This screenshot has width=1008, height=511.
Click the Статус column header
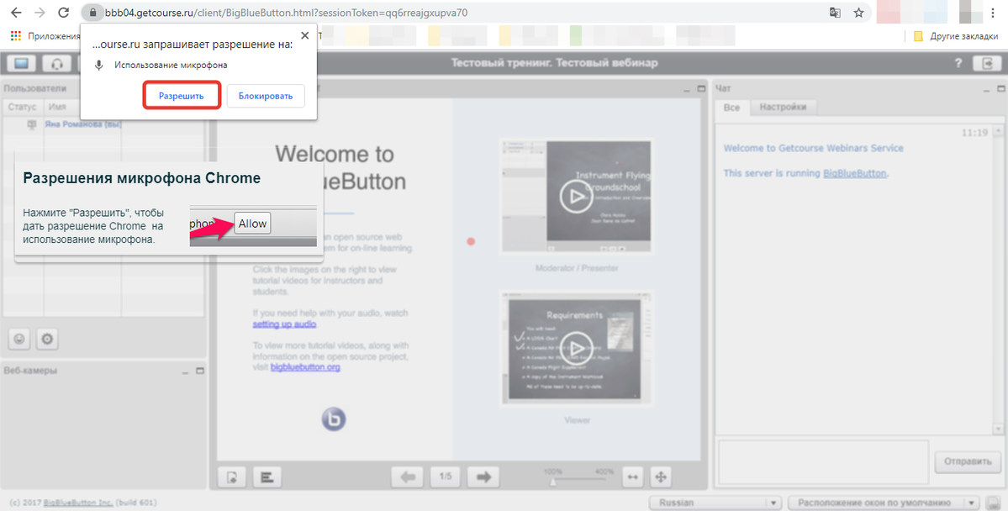tap(23, 107)
